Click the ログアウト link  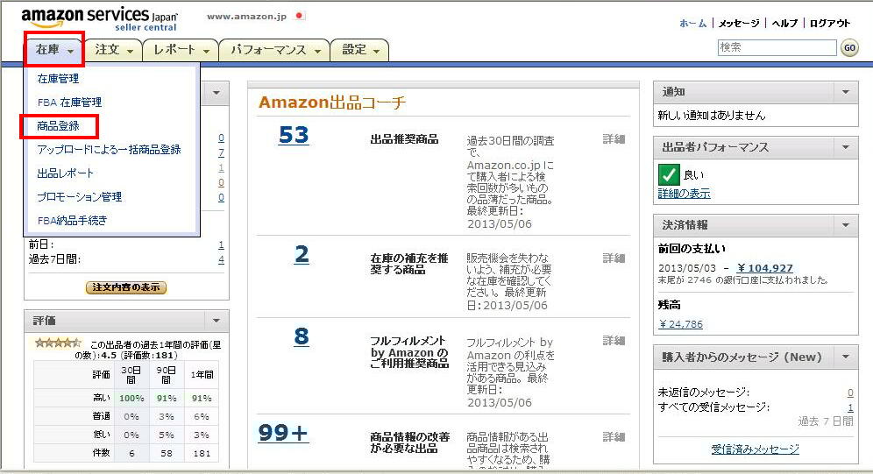829,24
